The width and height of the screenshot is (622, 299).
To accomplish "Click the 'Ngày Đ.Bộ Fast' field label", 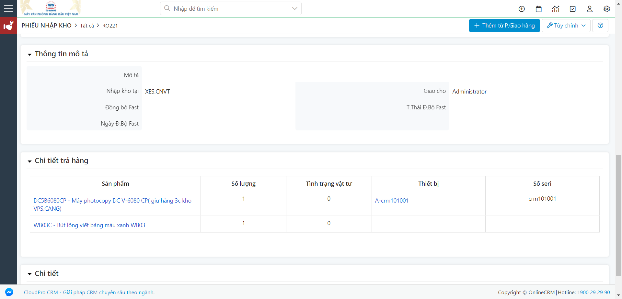I will [120, 124].
